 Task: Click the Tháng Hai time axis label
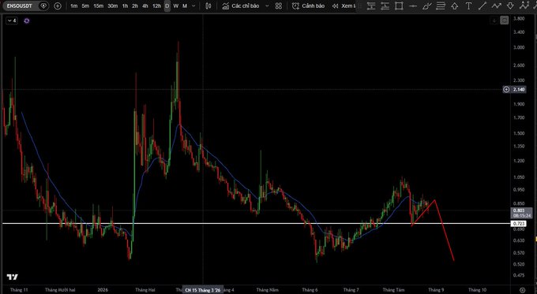click(x=145, y=290)
